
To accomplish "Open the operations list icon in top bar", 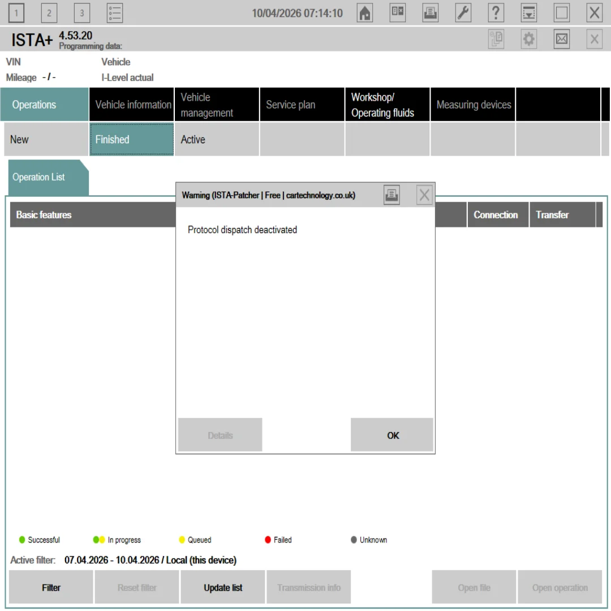I will [x=114, y=13].
